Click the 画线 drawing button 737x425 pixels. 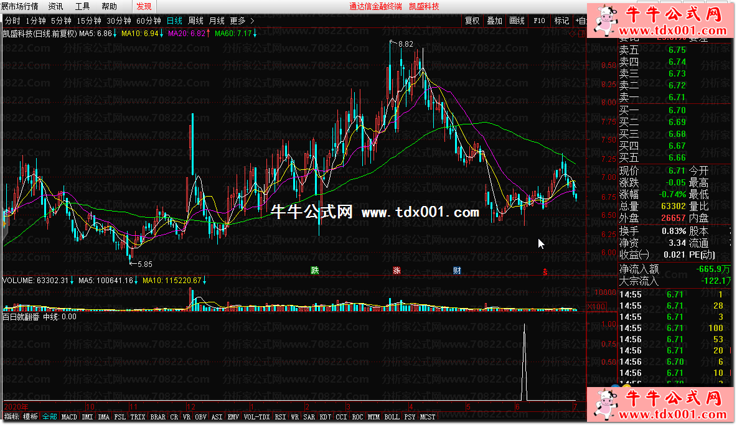pos(517,21)
